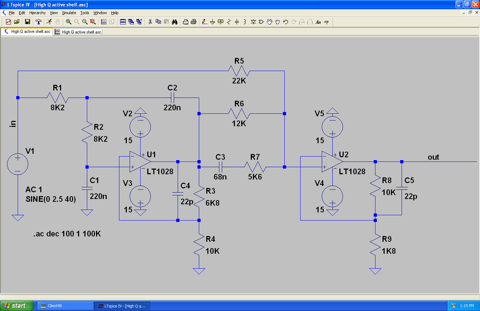The height and width of the screenshot is (311, 480).
Task: Click the visible traces plot icon
Action: (x=104, y=22)
